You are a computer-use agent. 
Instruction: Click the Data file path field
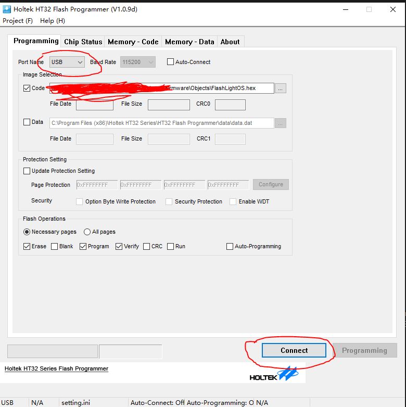162,123
